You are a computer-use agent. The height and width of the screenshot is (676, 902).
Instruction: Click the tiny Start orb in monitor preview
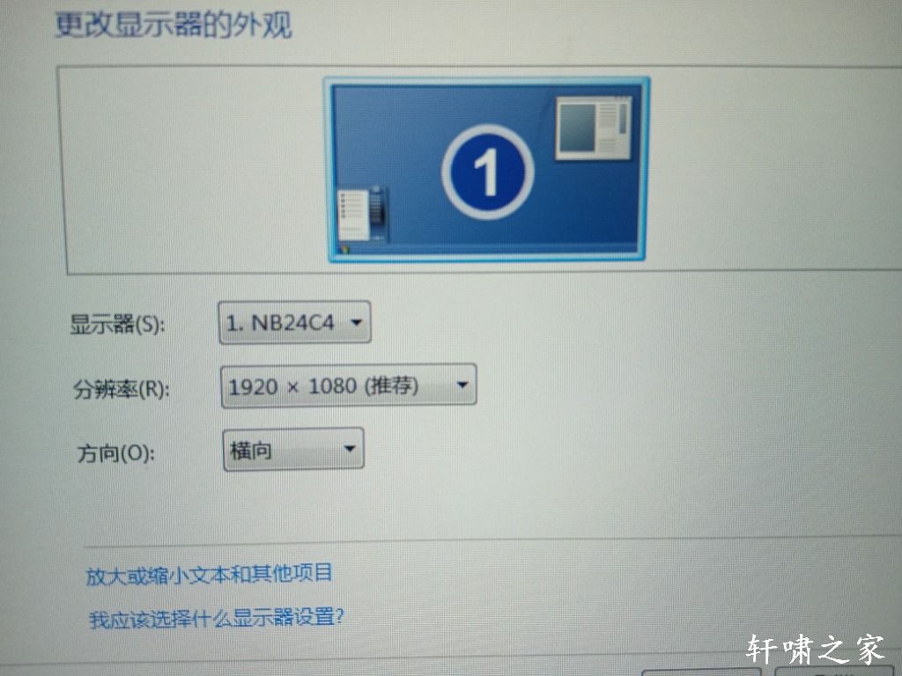point(344,249)
